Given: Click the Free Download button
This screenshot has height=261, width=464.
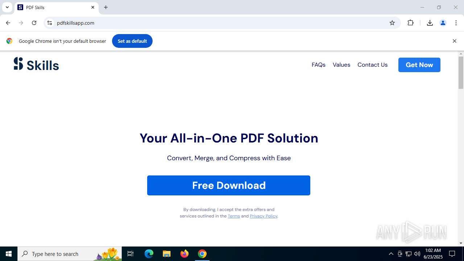Looking at the screenshot, I should coord(229,185).
